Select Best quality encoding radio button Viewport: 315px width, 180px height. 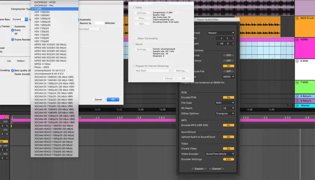pyautogui.click(x=13, y=70)
